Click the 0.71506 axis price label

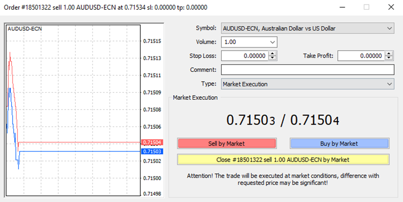click(x=152, y=127)
